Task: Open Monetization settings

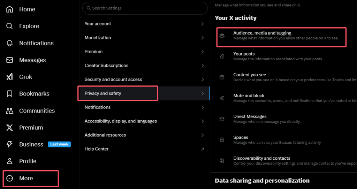Action: (145, 38)
